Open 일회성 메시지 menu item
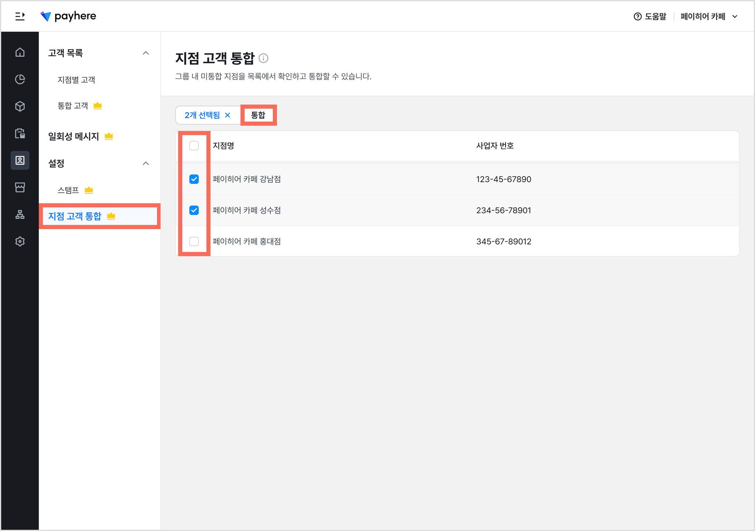This screenshot has height=531, width=755. pos(73,136)
